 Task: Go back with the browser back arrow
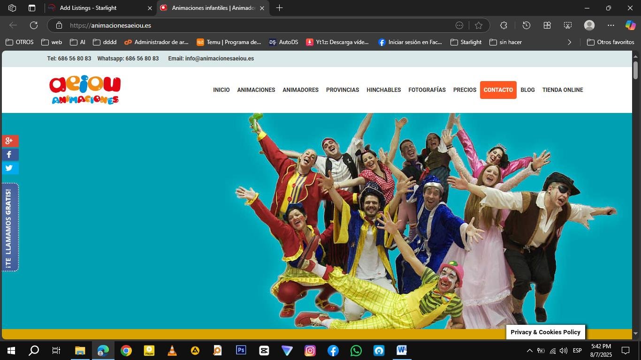13,25
